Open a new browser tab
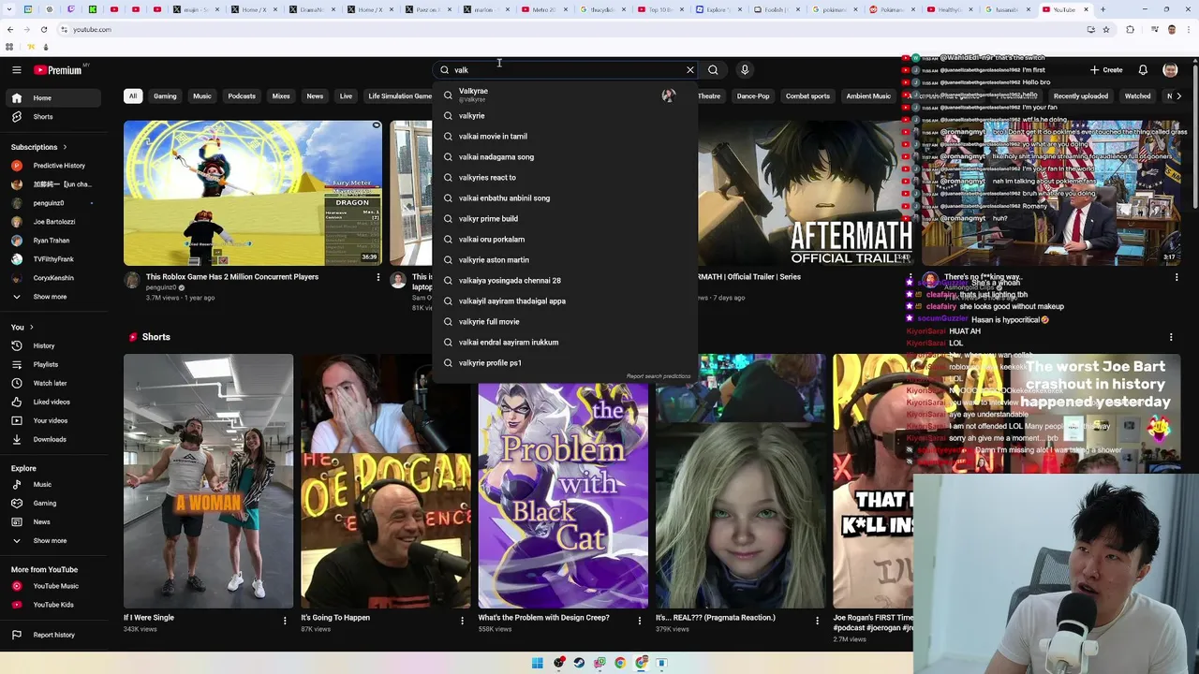Image resolution: width=1199 pixels, height=674 pixels. [x=1103, y=9]
